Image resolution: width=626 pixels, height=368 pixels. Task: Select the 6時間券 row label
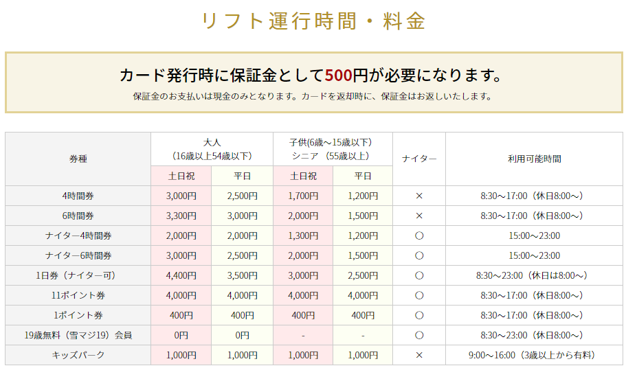click(78, 216)
